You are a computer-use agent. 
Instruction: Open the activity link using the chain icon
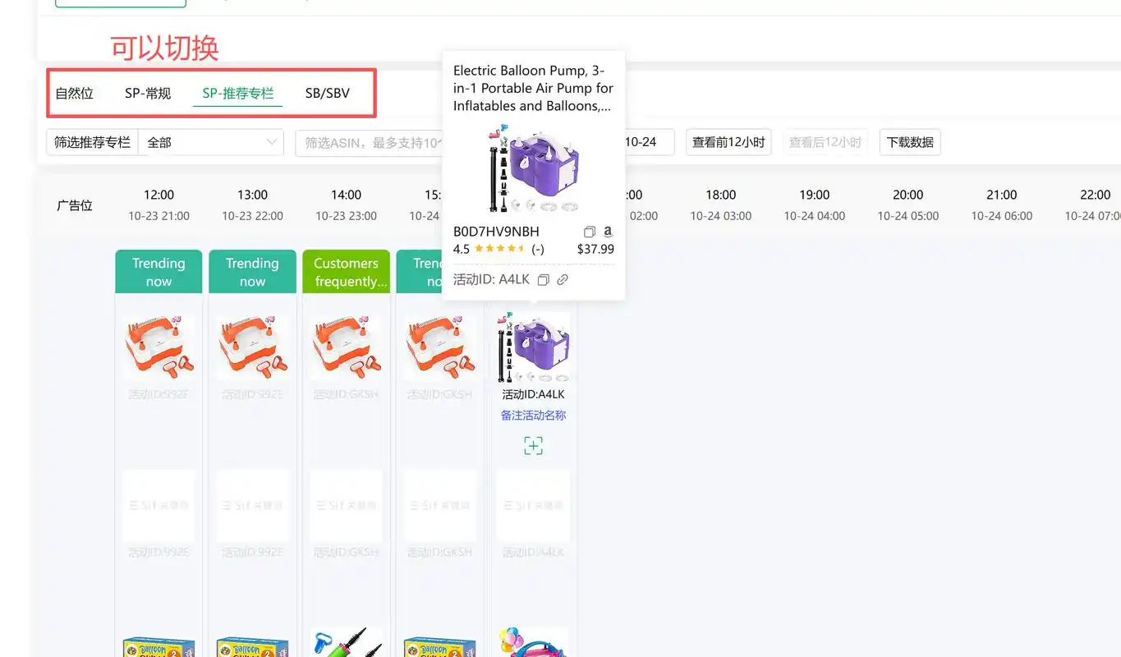pyautogui.click(x=562, y=279)
